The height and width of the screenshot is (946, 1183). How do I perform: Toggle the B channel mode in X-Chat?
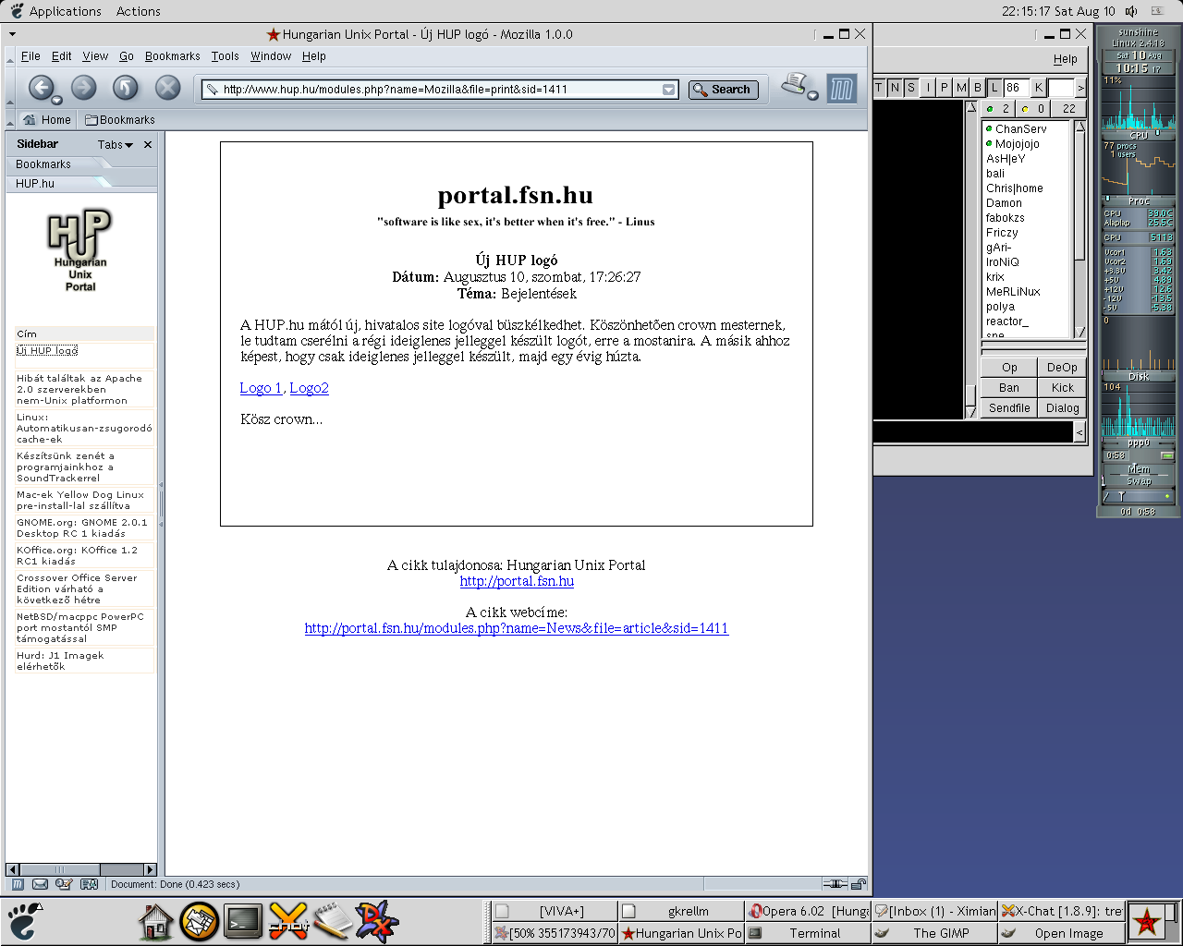978,88
